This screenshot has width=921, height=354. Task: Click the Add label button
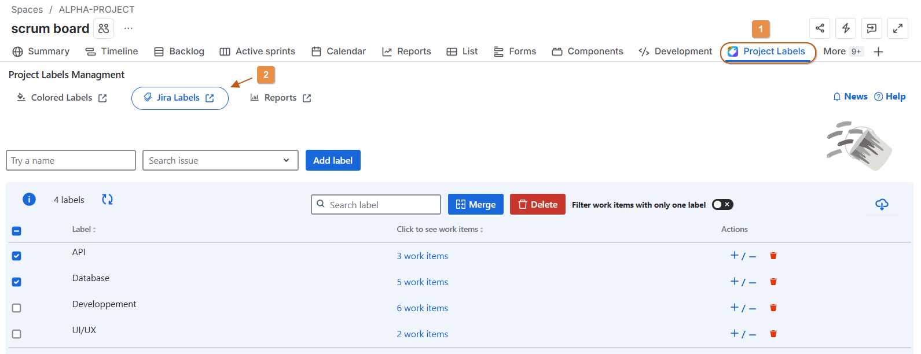(333, 160)
